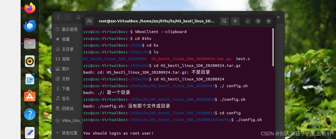Open Firefox from the dock

click(30, 8)
